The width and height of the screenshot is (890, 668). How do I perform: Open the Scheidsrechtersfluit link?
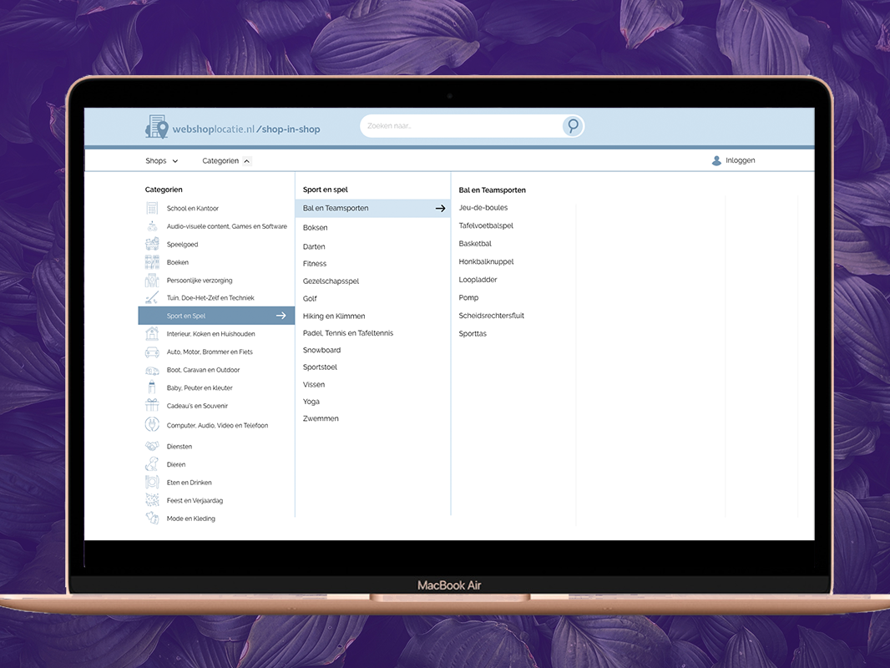click(492, 316)
